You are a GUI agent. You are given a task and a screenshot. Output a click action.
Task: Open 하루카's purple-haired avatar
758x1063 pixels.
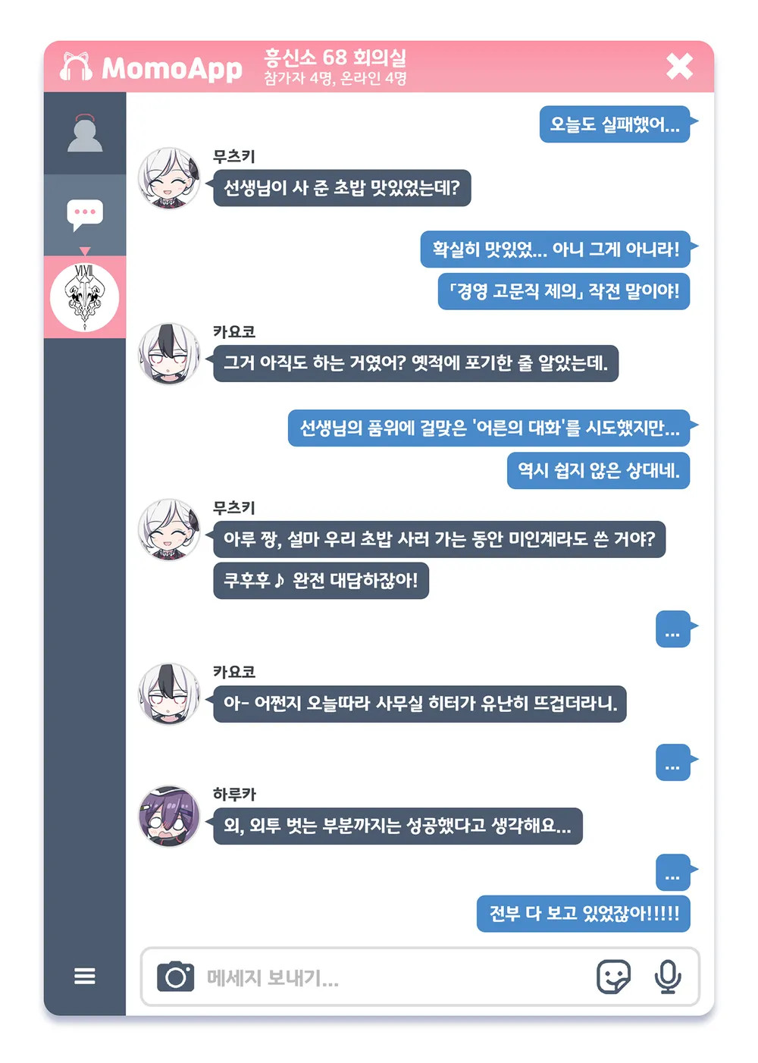169,816
